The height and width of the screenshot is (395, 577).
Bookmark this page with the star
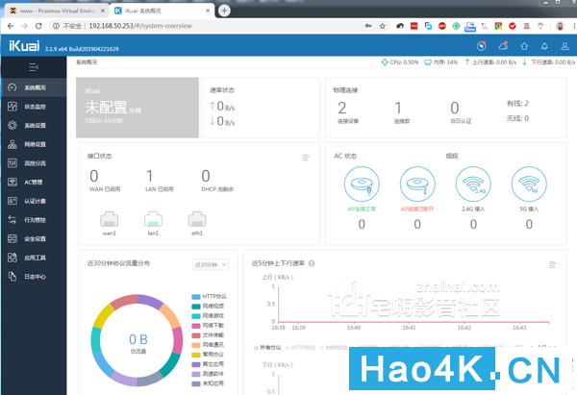[x=383, y=26]
